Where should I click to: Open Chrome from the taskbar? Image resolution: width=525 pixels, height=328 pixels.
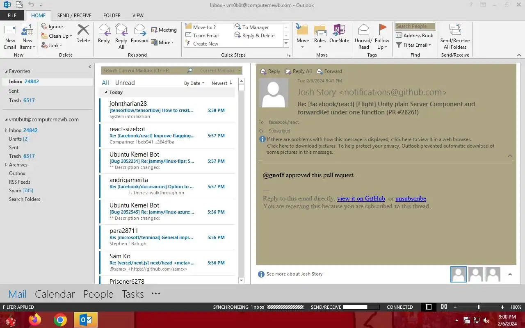(x=60, y=320)
